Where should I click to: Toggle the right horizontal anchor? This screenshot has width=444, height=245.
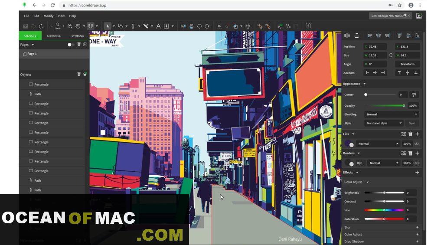383,73
